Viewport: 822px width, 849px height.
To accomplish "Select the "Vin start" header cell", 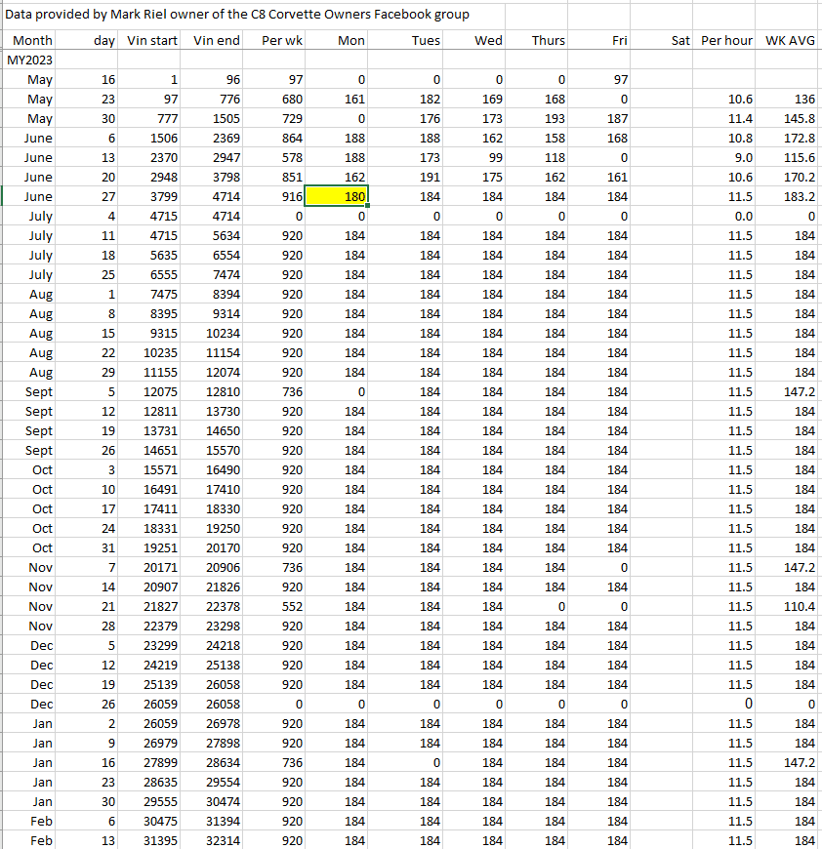I will pos(152,41).
